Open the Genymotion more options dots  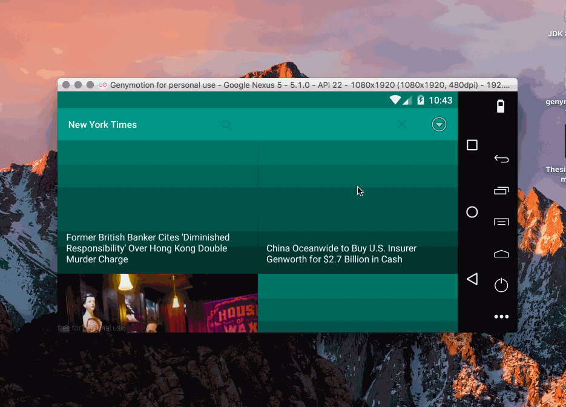[501, 317]
